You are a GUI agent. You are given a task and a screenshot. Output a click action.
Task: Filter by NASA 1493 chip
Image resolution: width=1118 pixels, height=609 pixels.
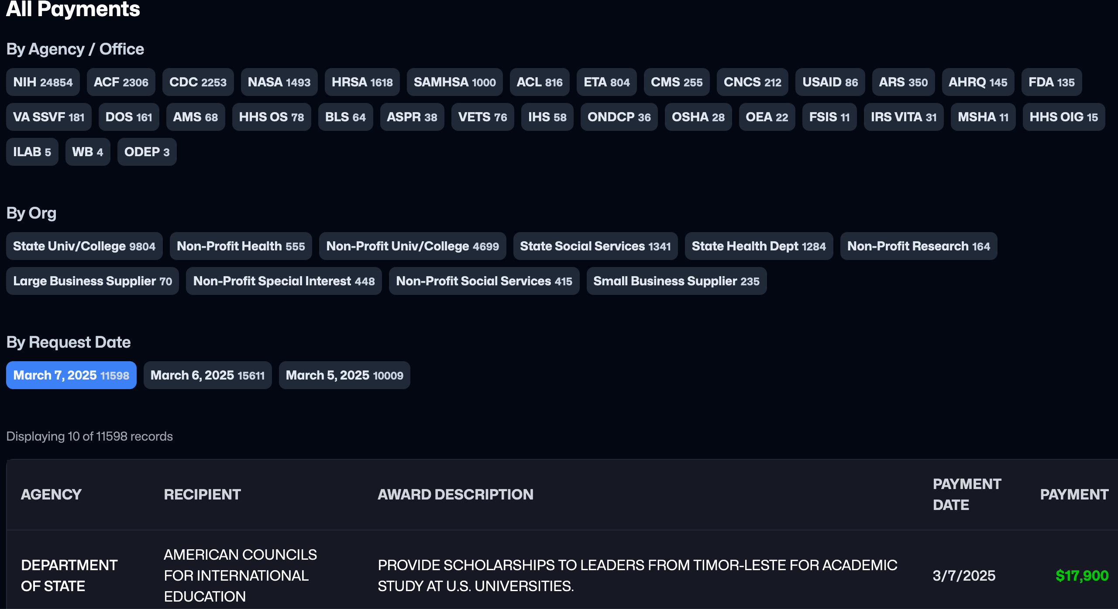[x=279, y=82]
